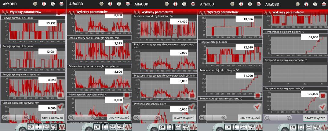Zoom out magnifier on Pozycja sprzegu 1./3. screen
The height and width of the screenshot is (131, 328).
pyautogui.click(x=5, y=117)
